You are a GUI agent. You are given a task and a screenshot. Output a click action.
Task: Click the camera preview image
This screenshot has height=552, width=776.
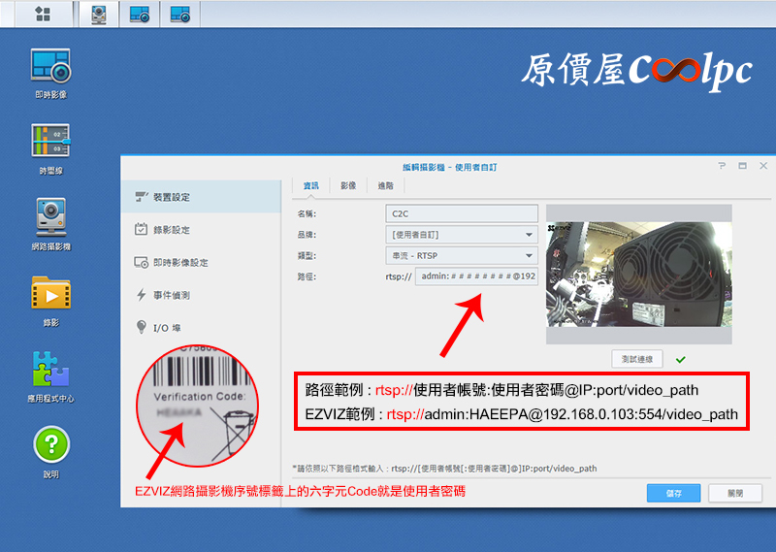coord(638,275)
